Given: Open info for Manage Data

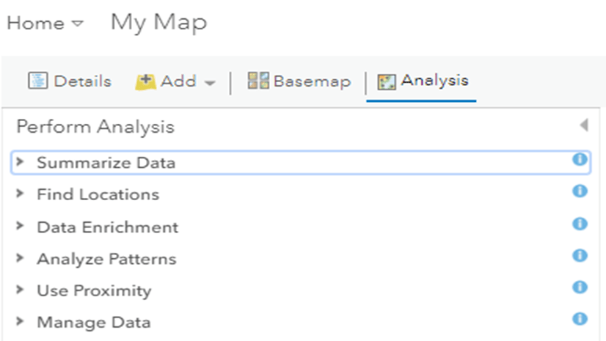Looking at the screenshot, I should point(580,319).
